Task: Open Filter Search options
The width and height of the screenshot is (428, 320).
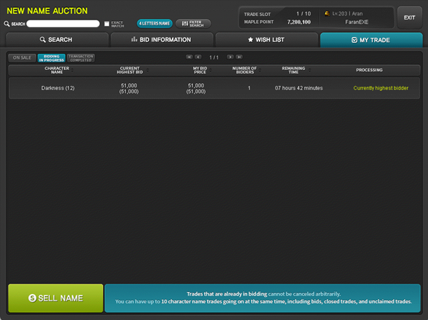Action: click(193, 24)
